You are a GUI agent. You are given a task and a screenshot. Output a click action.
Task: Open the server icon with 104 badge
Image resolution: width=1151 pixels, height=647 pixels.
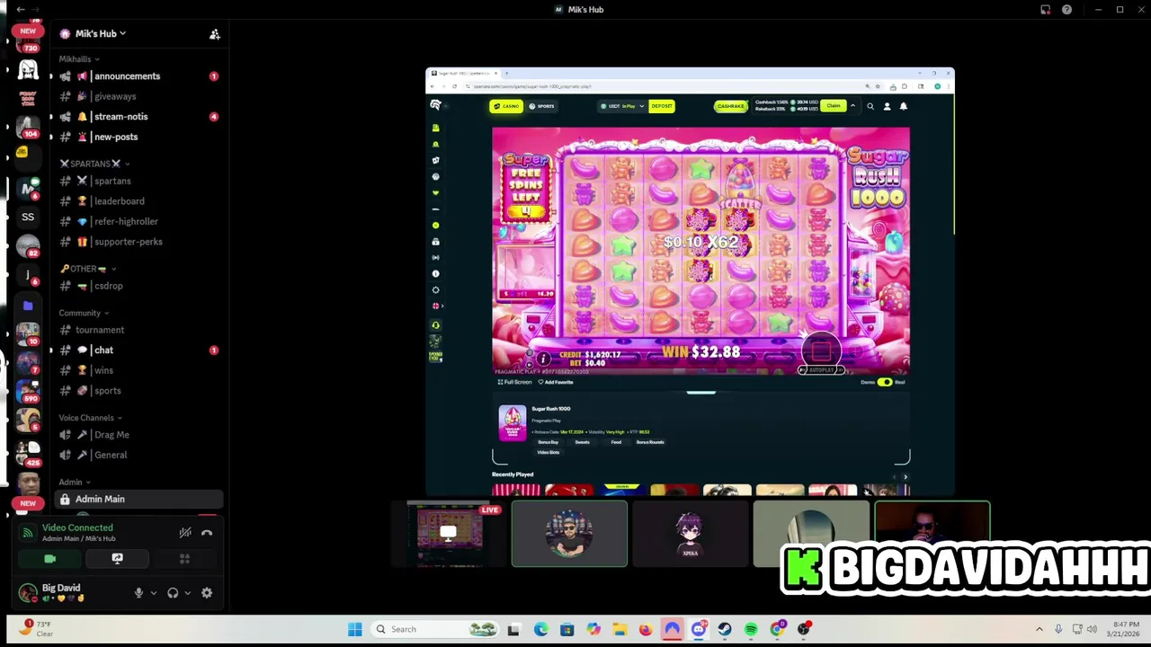(28, 127)
